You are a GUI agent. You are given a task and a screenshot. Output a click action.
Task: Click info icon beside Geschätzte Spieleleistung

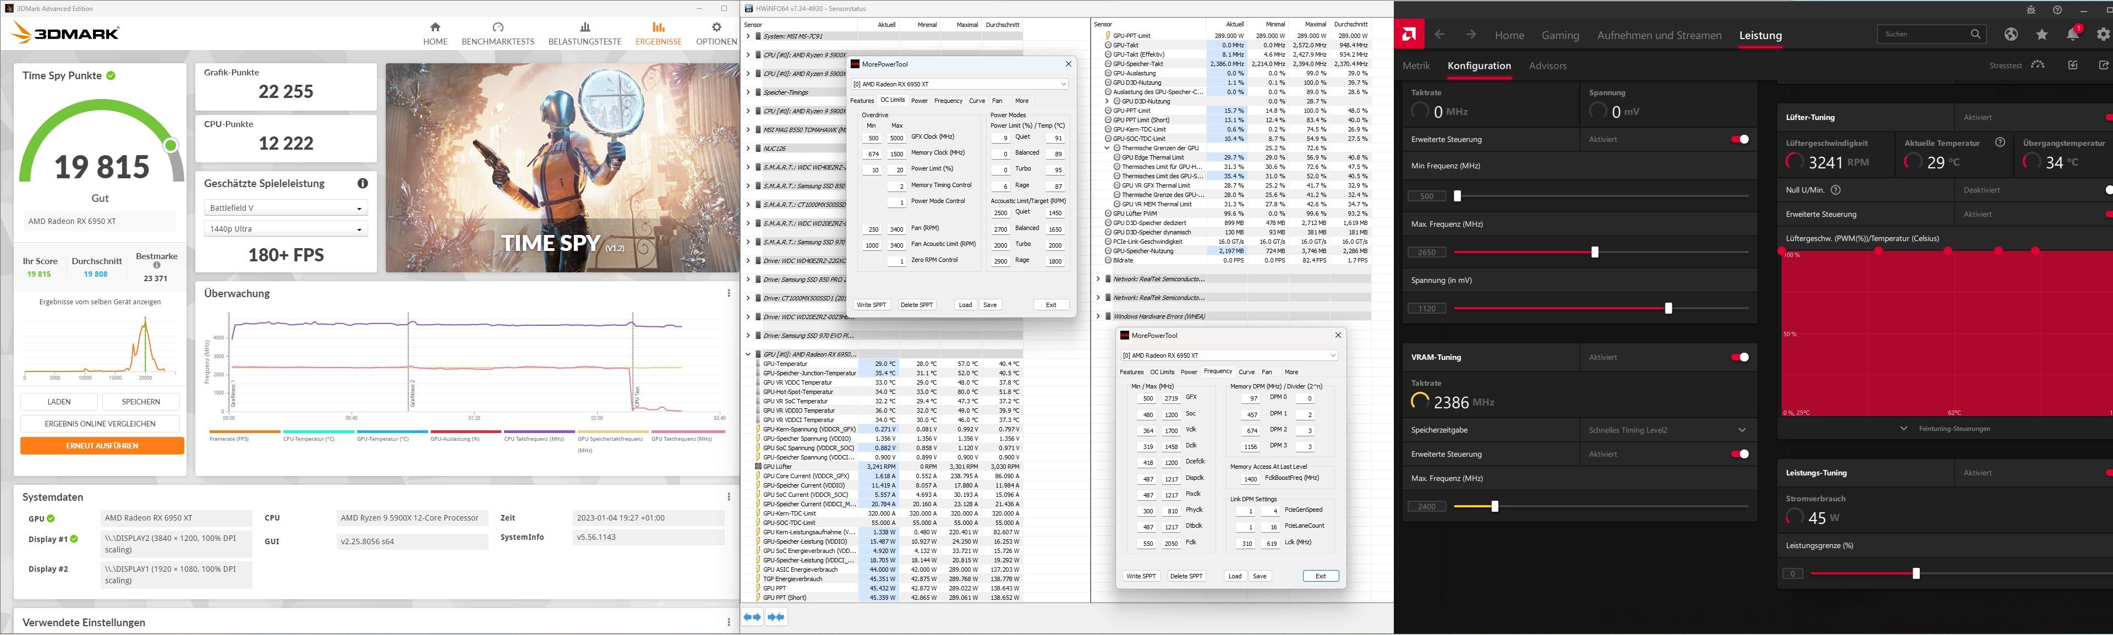363,183
